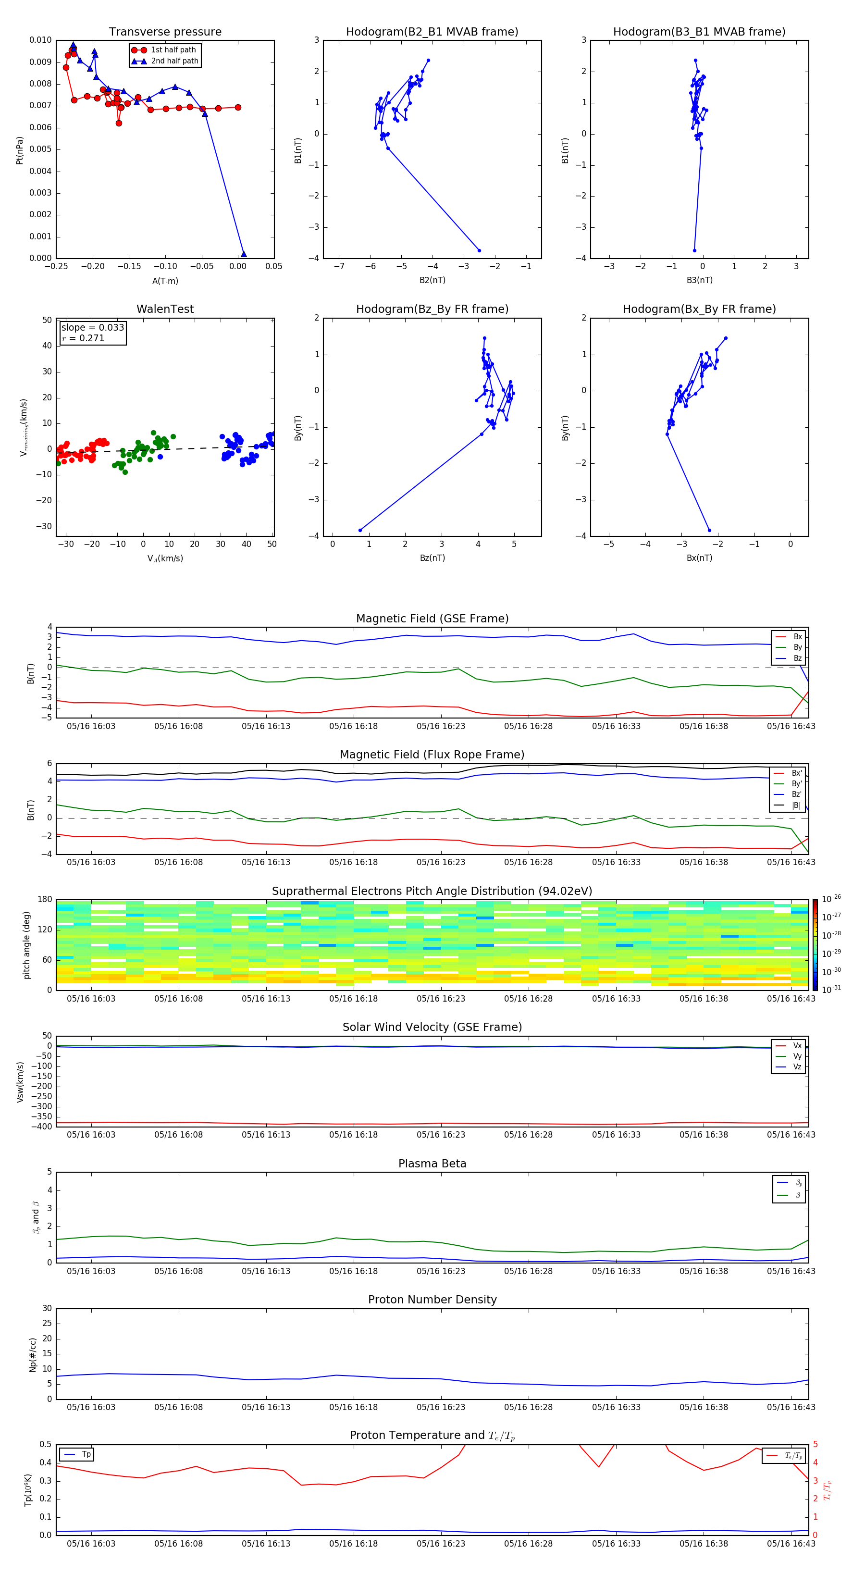Click the lowest point of B2_B1 hodogram

[479, 250]
